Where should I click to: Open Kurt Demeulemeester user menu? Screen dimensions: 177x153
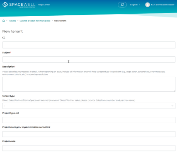(163, 5)
